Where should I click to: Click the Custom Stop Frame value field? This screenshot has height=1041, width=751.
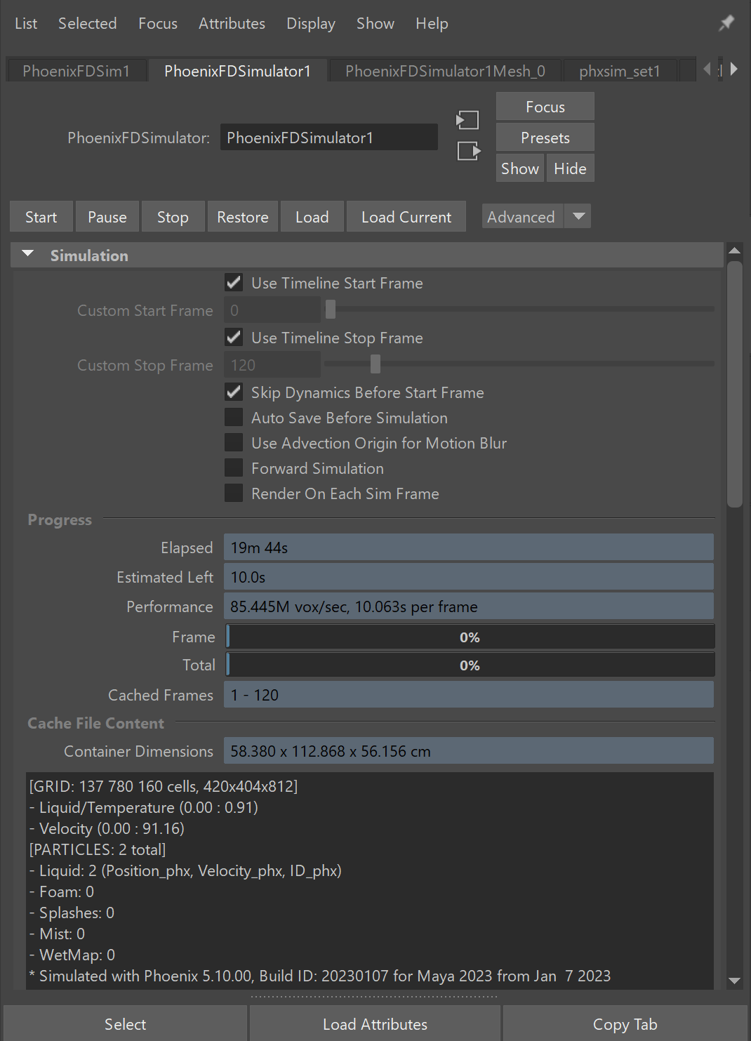pos(272,364)
